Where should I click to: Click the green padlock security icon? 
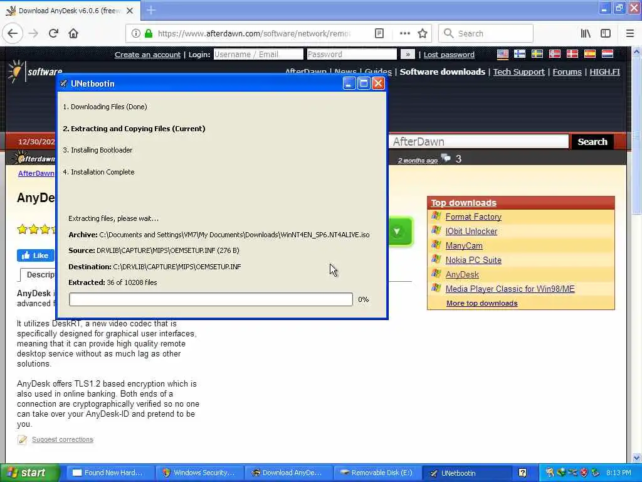click(x=149, y=33)
